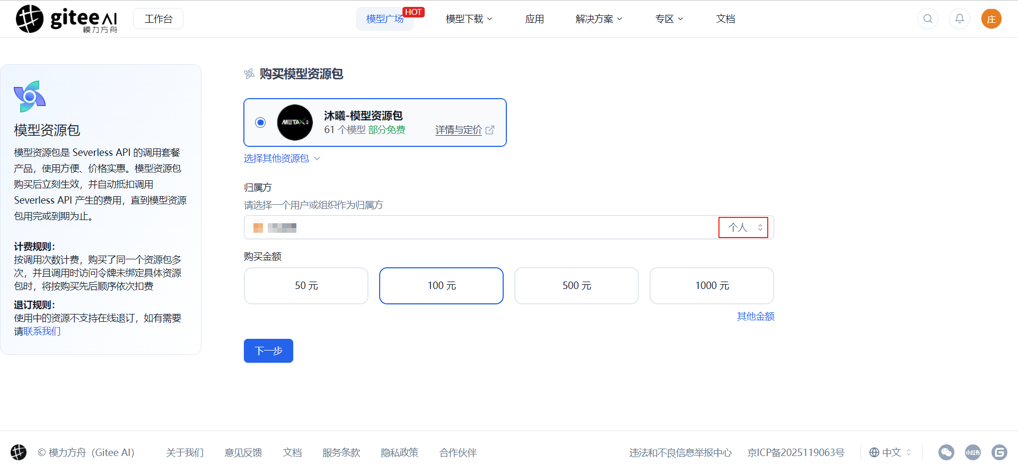This screenshot has width=1018, height=473.
Task: Click the globe language icon
Action: point(874,452)
